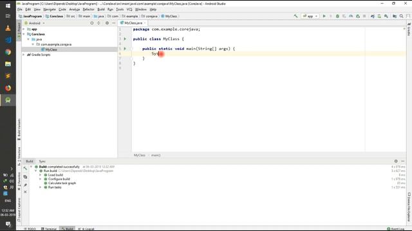
Task: Open the Logcat tool window button
Action: (x=86, y=229)
